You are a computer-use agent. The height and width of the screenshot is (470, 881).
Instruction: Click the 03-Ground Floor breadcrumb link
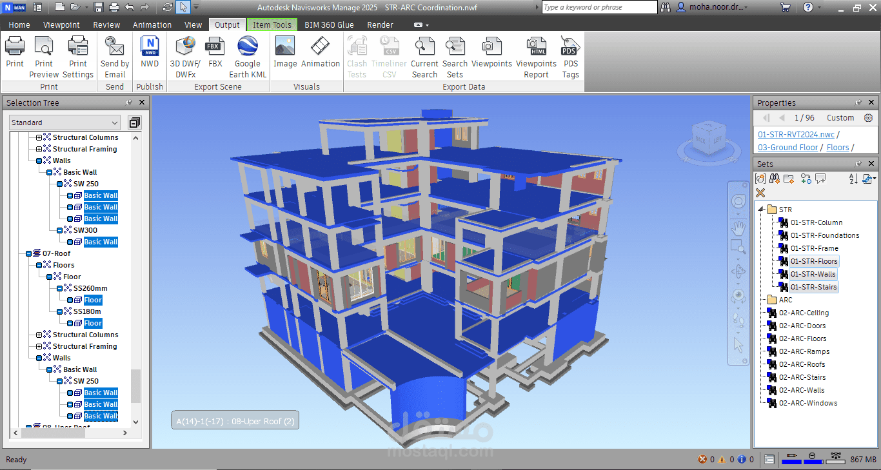(787, 147)
